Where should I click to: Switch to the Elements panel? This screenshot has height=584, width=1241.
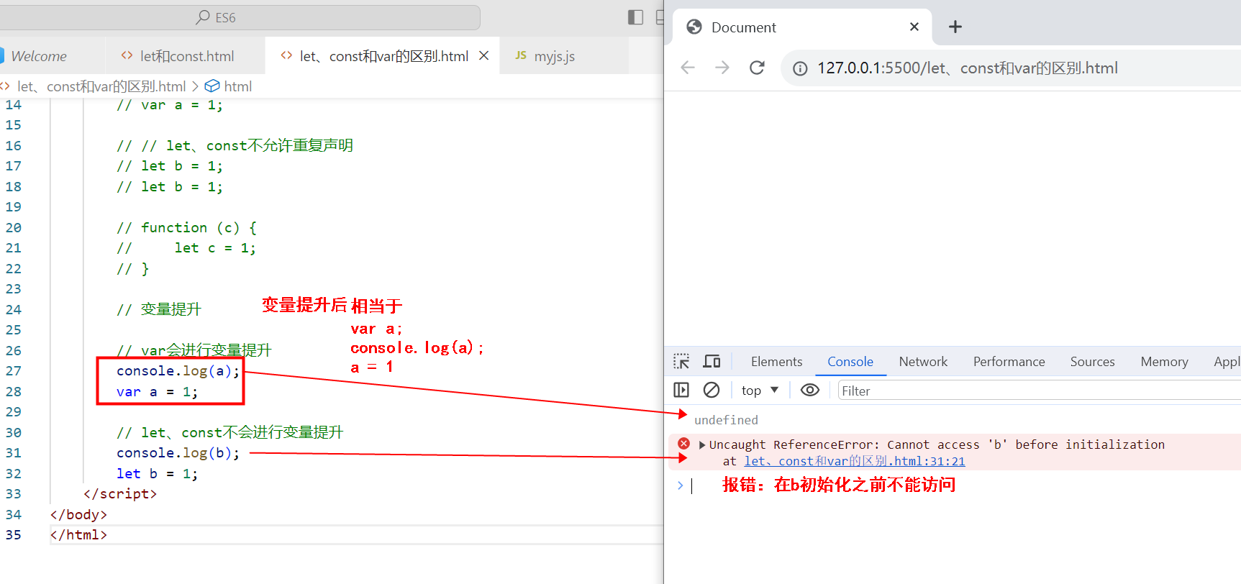click(776, 362)
